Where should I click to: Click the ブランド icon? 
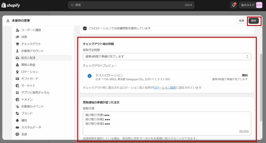[17, 114]
